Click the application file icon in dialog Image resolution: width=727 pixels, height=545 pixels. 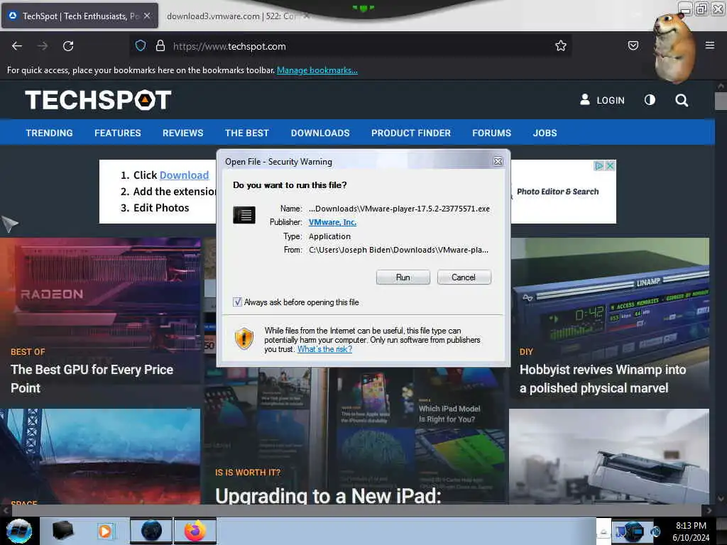click(x=244, y=215)
